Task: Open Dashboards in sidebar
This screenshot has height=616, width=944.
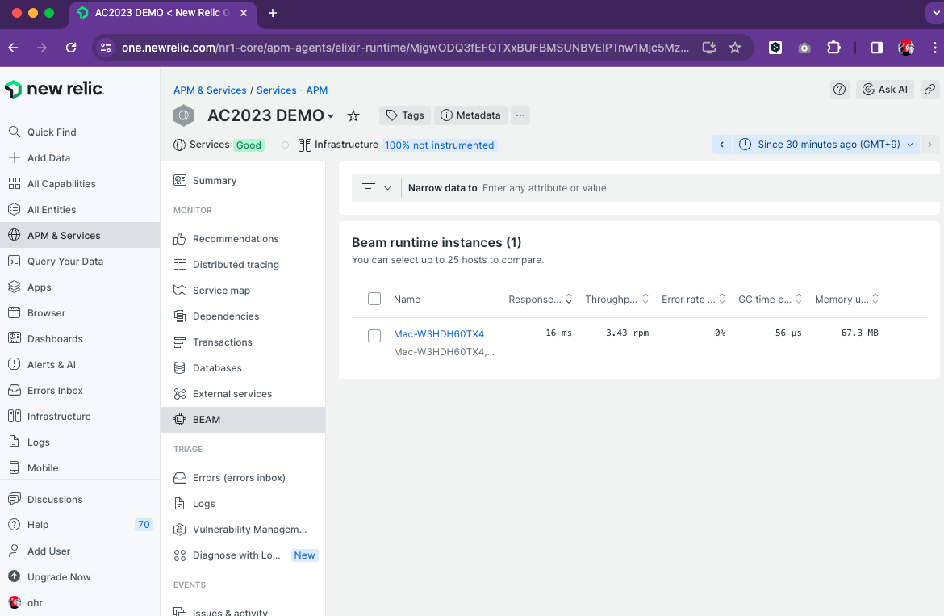Action: coord(45,338)
